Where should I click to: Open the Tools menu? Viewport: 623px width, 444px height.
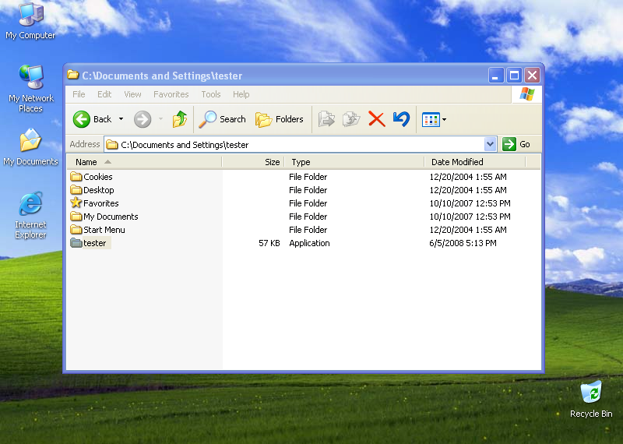tap(211, 94)
